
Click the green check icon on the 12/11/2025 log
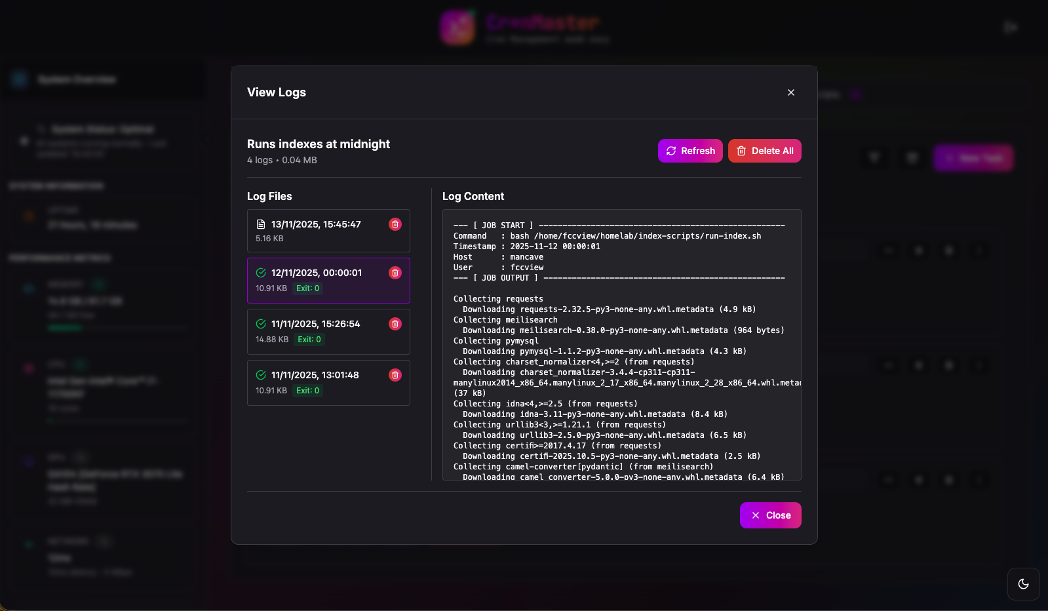click(261, 273)
